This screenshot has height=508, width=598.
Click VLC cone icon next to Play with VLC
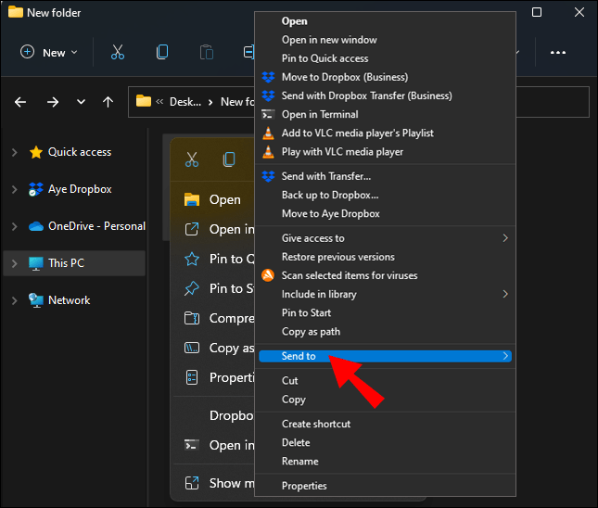coord(268,152)
